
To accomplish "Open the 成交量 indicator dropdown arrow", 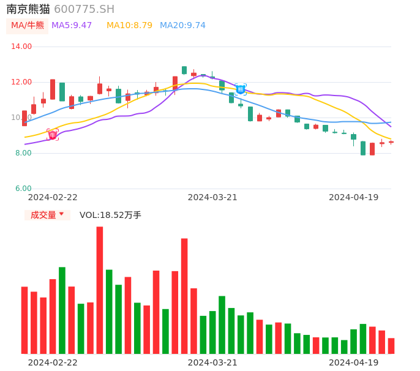I will pyautogui.click(x=61, y=214).
